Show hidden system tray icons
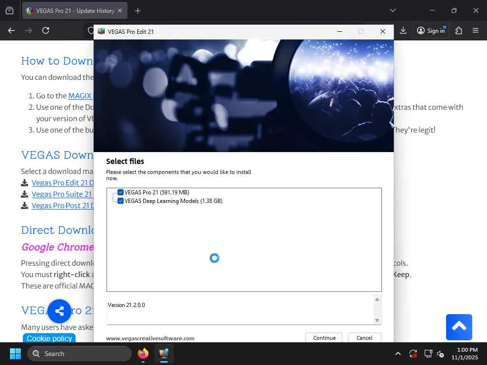Screen dimensions: 487x365 point(398,354)
